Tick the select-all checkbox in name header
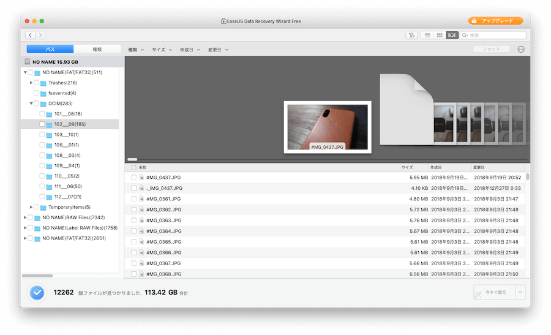551x335 pixels. click(x=133, y=167)
